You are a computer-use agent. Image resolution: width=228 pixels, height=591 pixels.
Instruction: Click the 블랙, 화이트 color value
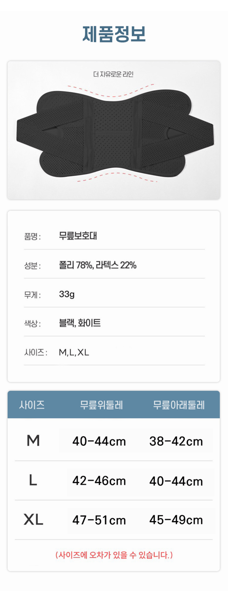pos(80,323)
